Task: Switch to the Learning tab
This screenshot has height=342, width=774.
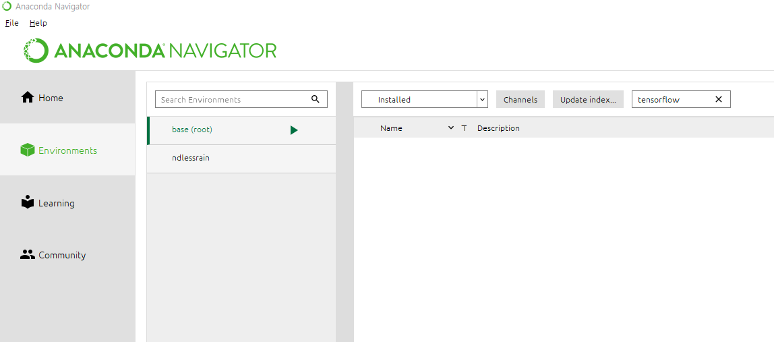Action: (x=67, y=202)
